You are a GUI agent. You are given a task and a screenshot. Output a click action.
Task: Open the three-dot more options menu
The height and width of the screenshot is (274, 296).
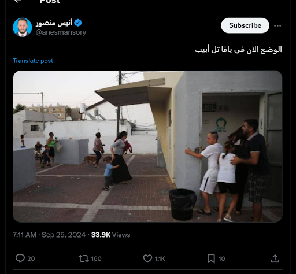click(x=277, y=25)
